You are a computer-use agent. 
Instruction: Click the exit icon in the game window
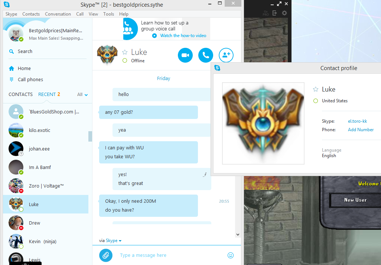pyautogui.click(x=274, y=13)
